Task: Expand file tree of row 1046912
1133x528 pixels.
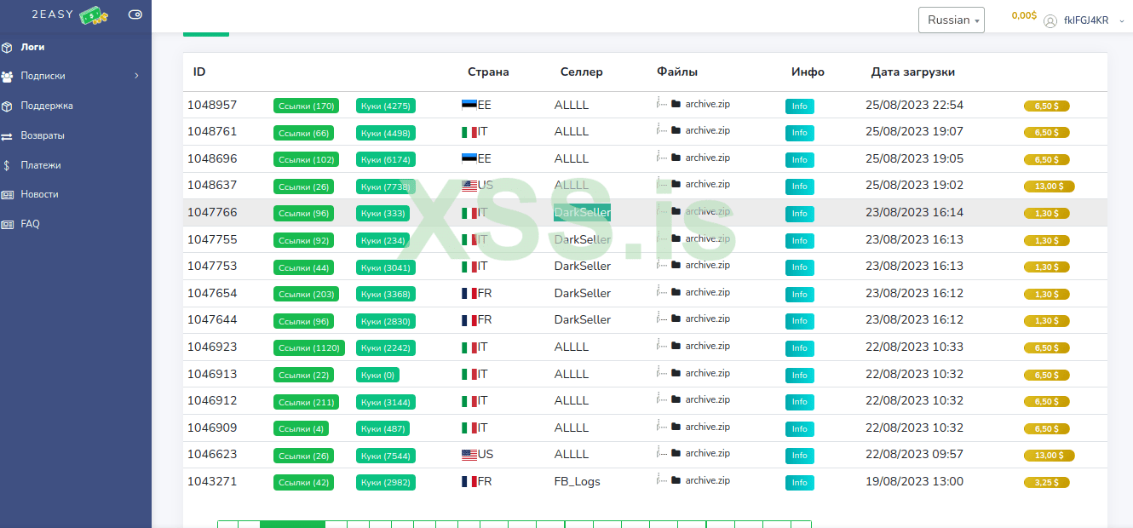Action: pos(661,399)
